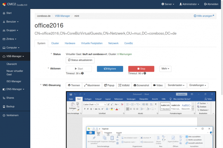
Task: Click the CMC2 logo icon
Action: coord(4,4)
